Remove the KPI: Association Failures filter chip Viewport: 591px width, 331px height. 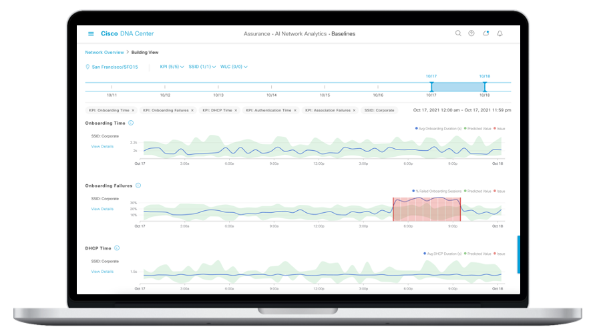point(355,110)
